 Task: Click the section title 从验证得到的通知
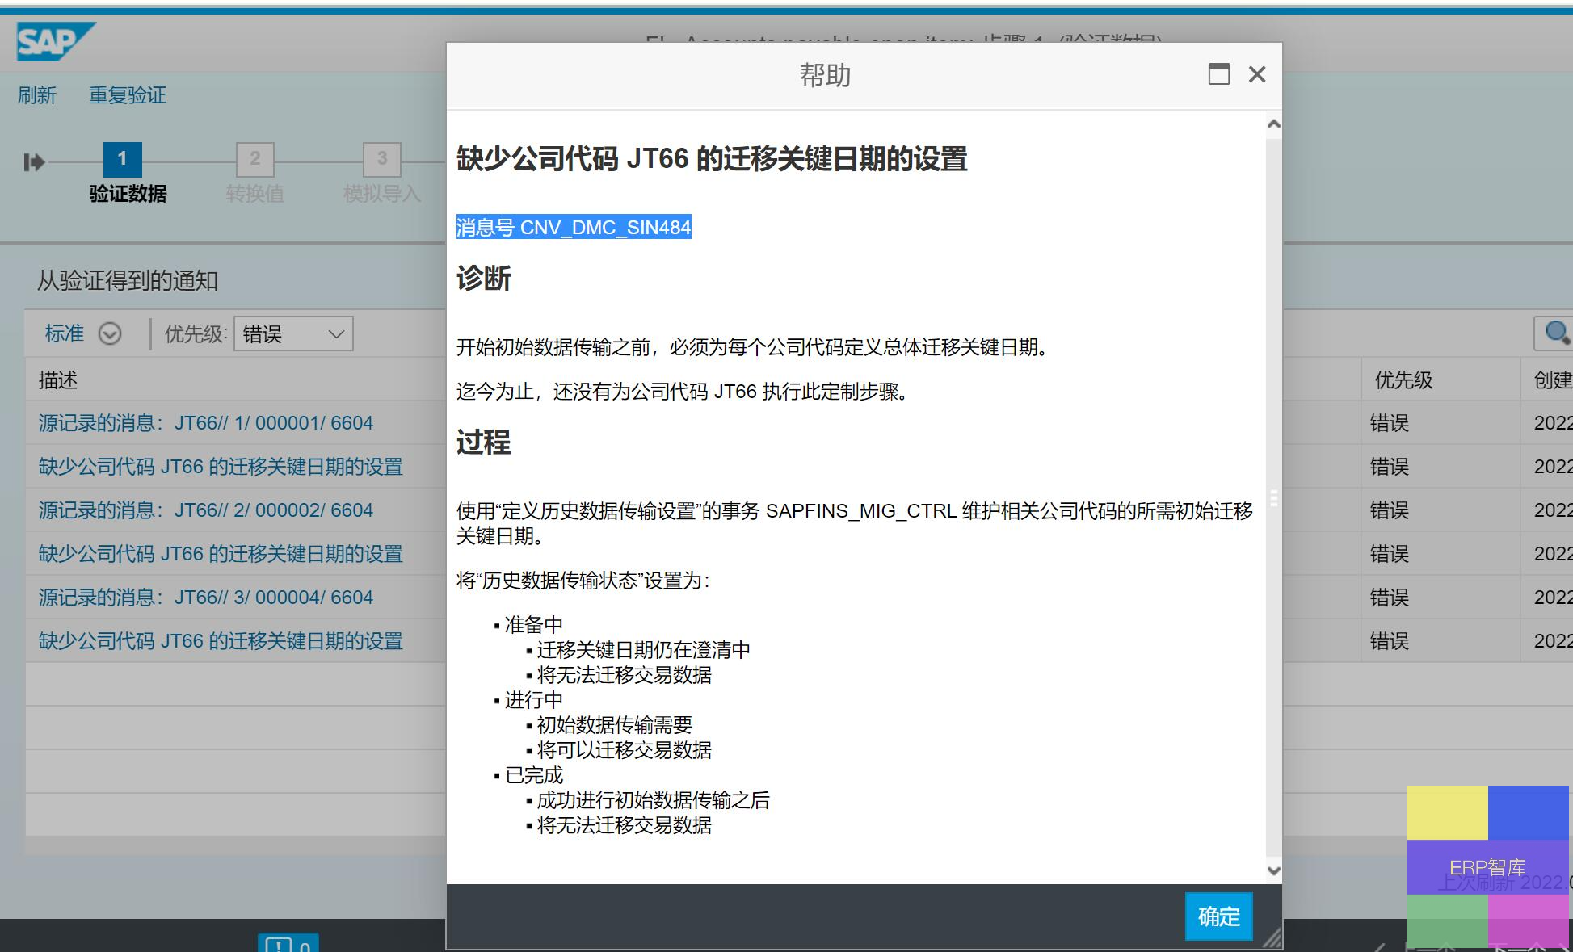pos(128,280)
